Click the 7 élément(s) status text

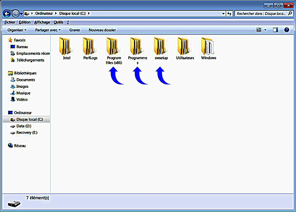(38, 198)
